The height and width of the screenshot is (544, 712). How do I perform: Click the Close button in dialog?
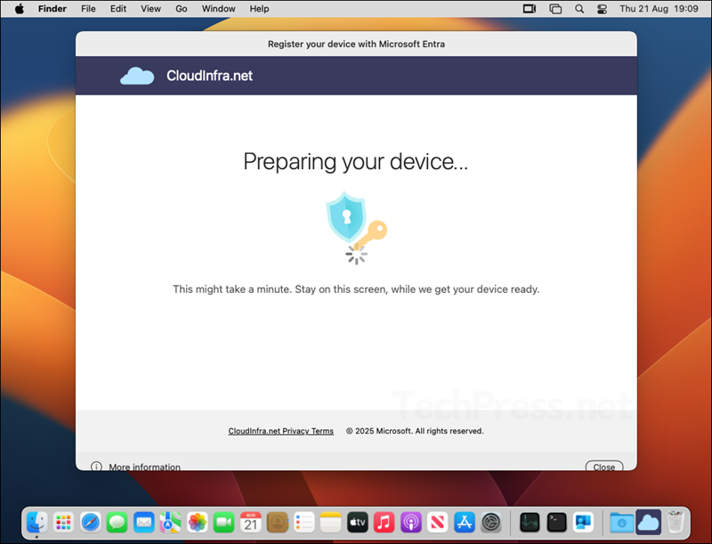coord(604,467)
